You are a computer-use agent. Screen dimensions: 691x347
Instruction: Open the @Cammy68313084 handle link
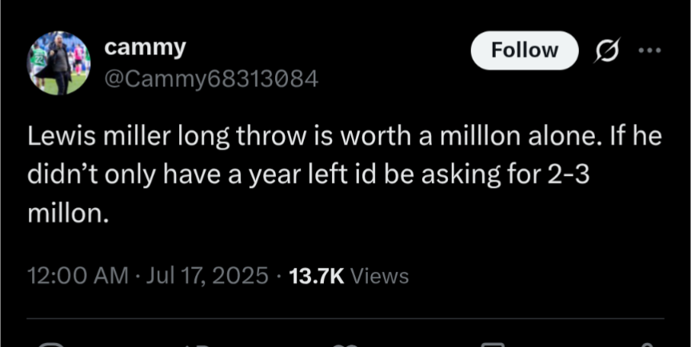pyautogui.click(x=210, y=79)
